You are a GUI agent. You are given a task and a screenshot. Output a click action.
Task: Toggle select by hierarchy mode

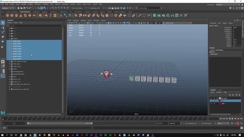coord(39,8)
